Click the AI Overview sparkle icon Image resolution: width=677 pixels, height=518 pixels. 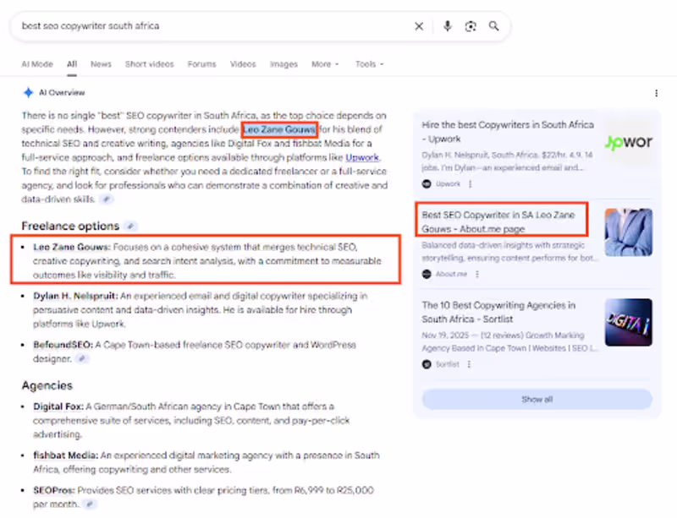[28, 92]
